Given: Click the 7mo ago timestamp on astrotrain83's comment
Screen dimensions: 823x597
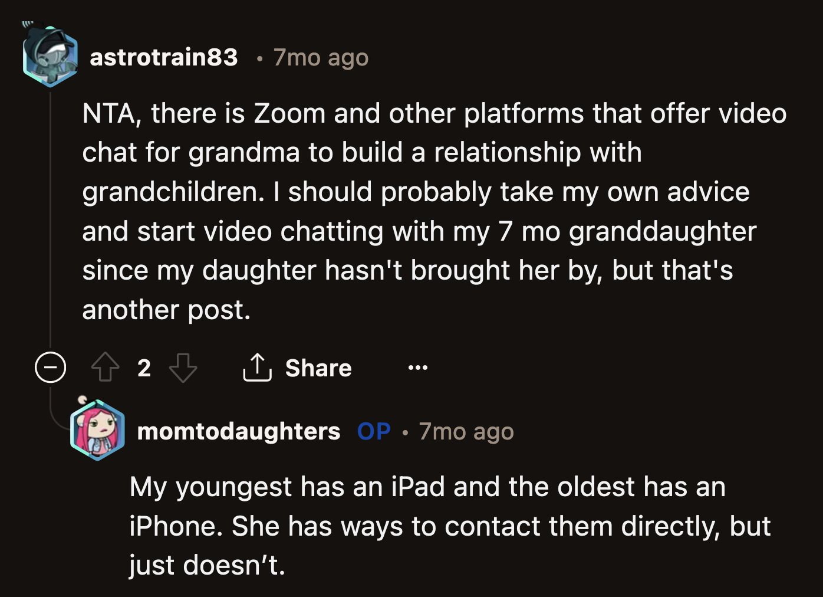Looking at the screenshot, I should (x=320, y=57).
